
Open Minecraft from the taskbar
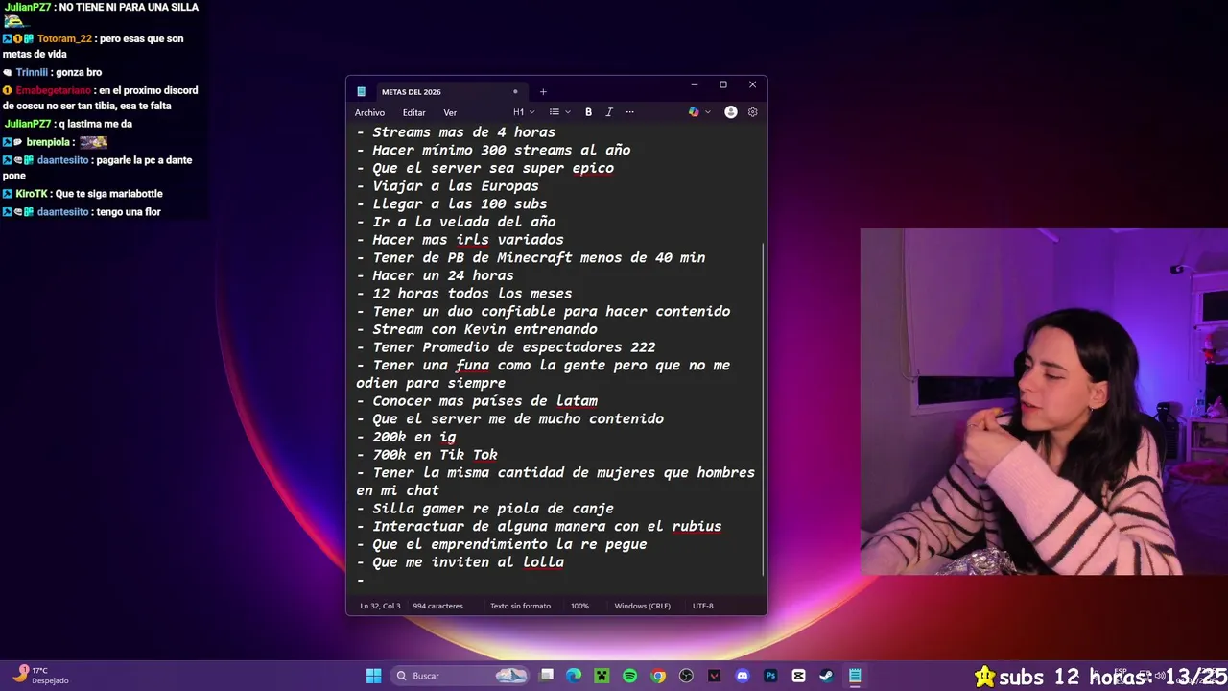pyautogui.click(x=602, y=676)
